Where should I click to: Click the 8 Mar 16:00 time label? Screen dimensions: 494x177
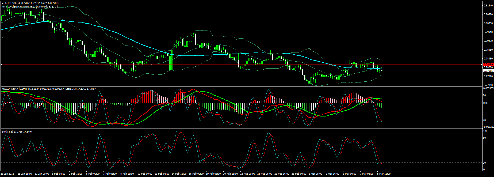click(x=384, y=174)
